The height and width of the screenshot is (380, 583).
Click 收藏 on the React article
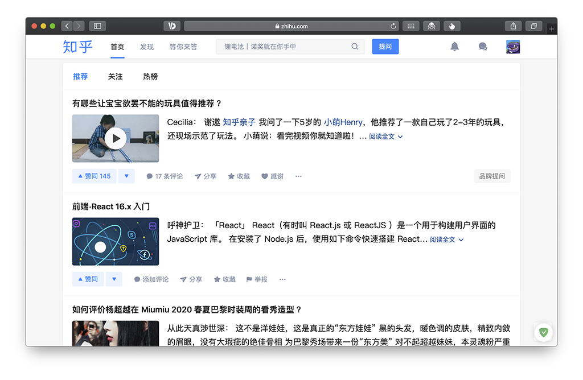pyautogui.click(x=224, y=279)
